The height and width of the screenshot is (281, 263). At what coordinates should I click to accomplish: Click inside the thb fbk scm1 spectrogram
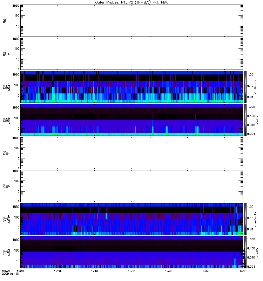click(x=131, y=120)
